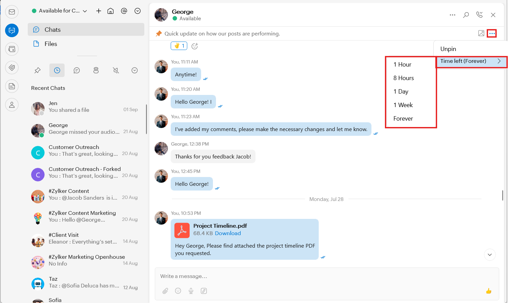The image size is (508, 303).
Task: Open the mail icon in left sidebar
Action: (12, 12)
